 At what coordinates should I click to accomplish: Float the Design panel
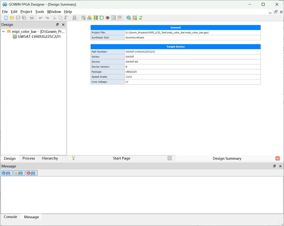[57, 25]
